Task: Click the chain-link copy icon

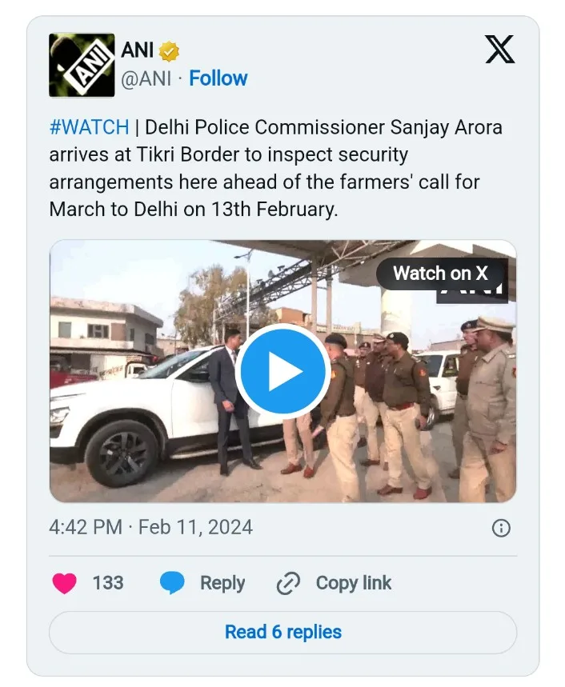Action: (x=287, y=584)
